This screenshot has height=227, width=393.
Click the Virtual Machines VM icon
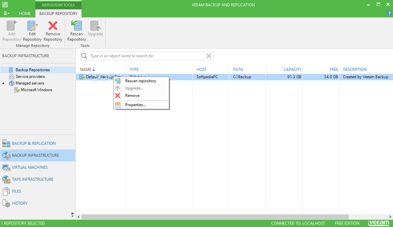[x=6, y=167]
